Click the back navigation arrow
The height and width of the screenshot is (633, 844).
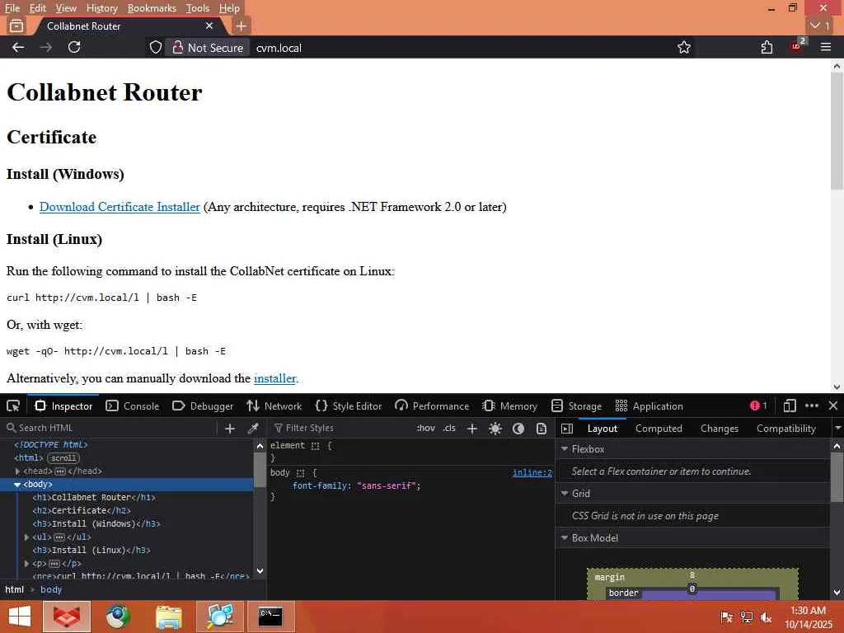click(x=18, y=47)
